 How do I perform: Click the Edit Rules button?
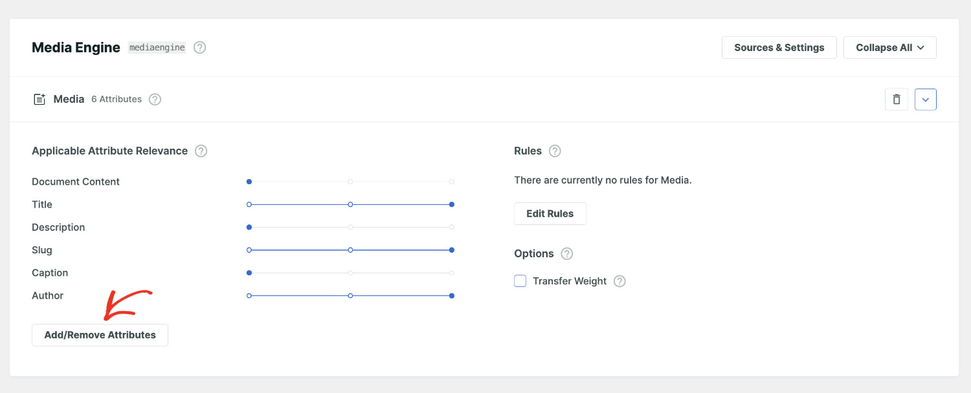coord(550,214)
